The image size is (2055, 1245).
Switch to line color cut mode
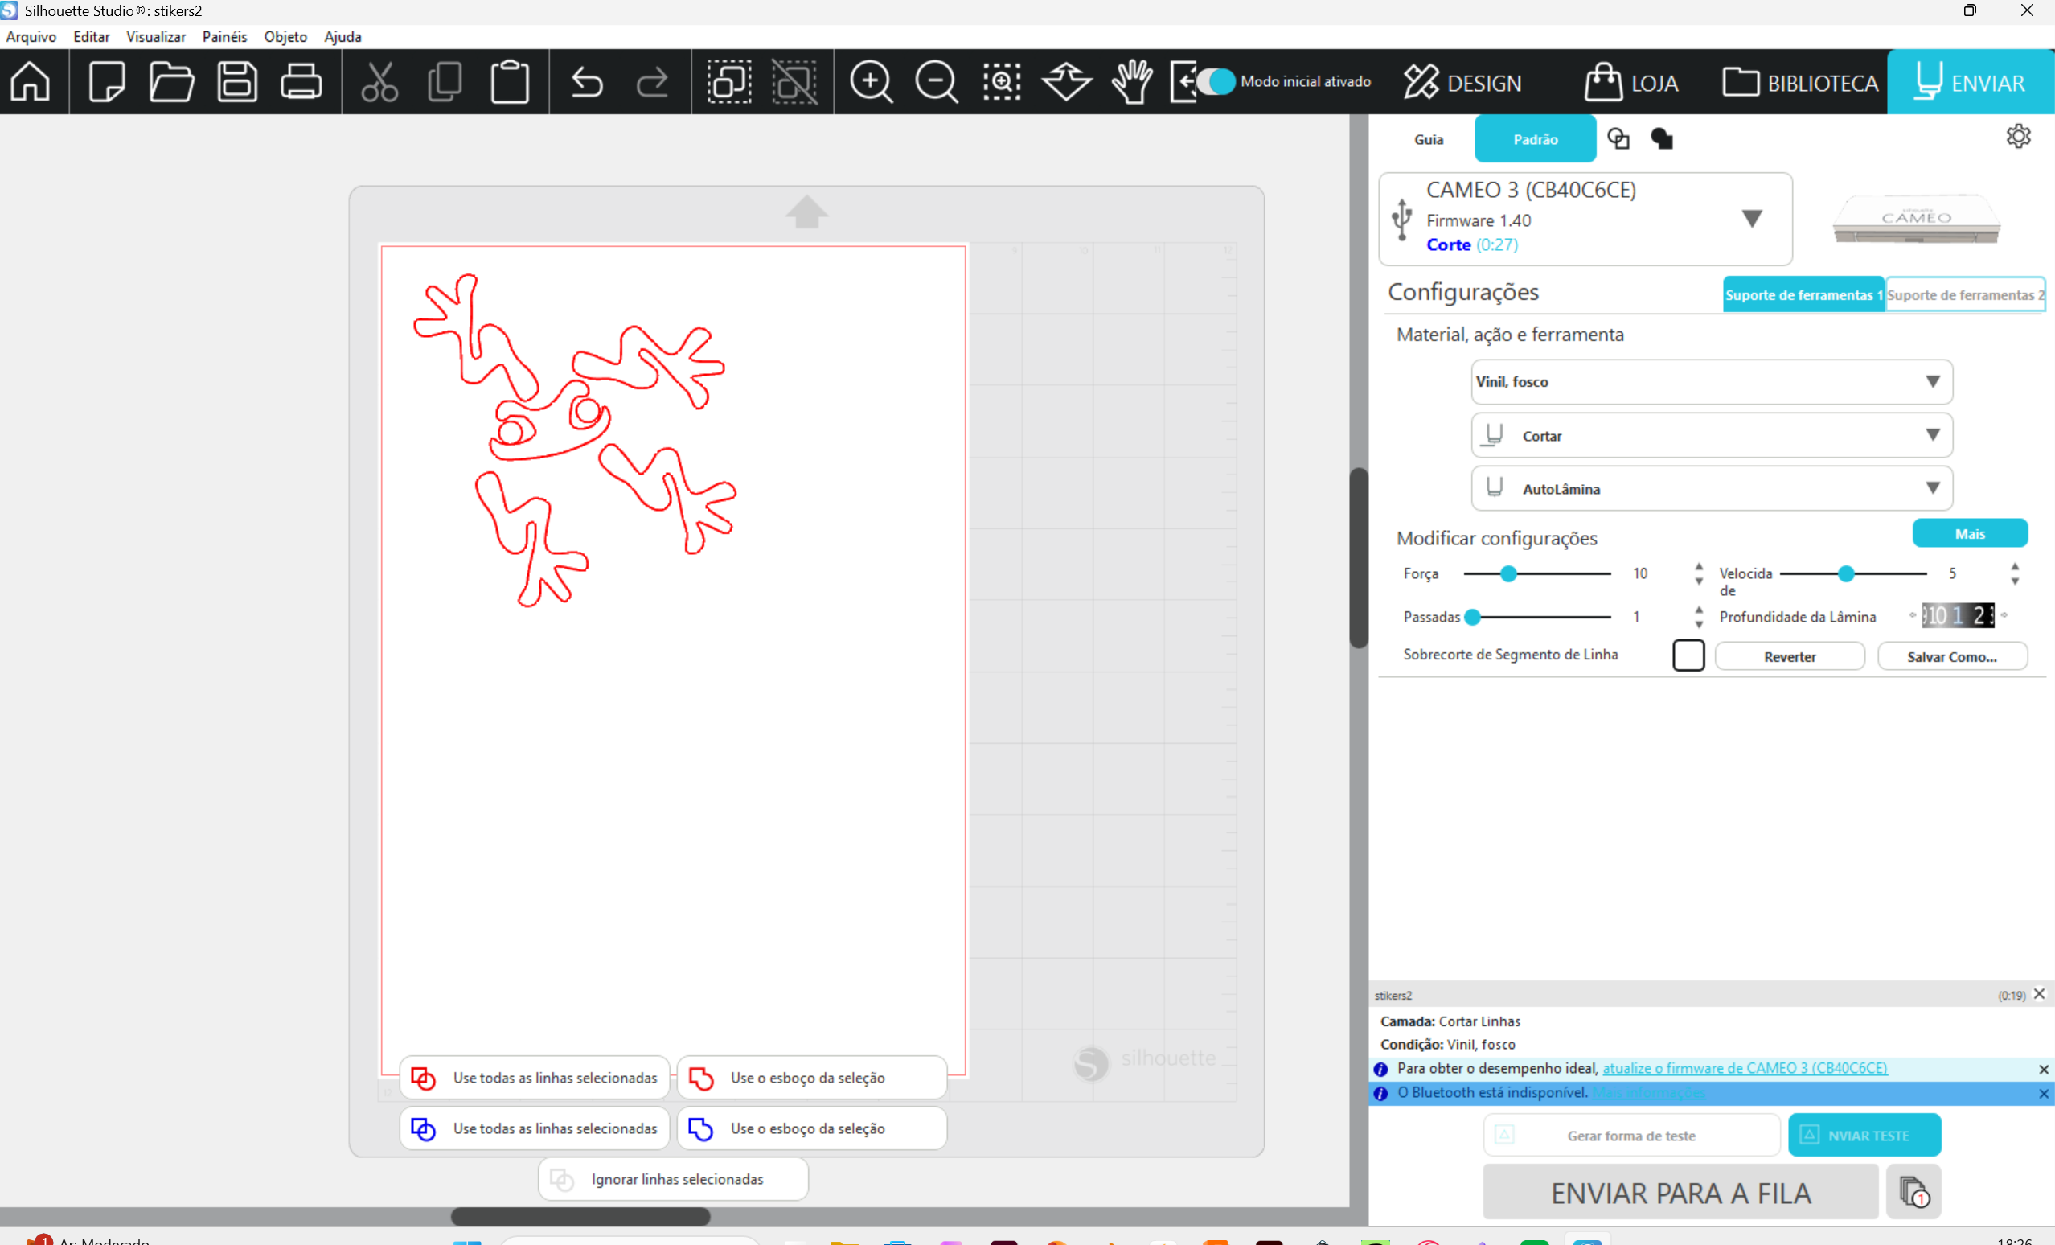[1618, 138]
